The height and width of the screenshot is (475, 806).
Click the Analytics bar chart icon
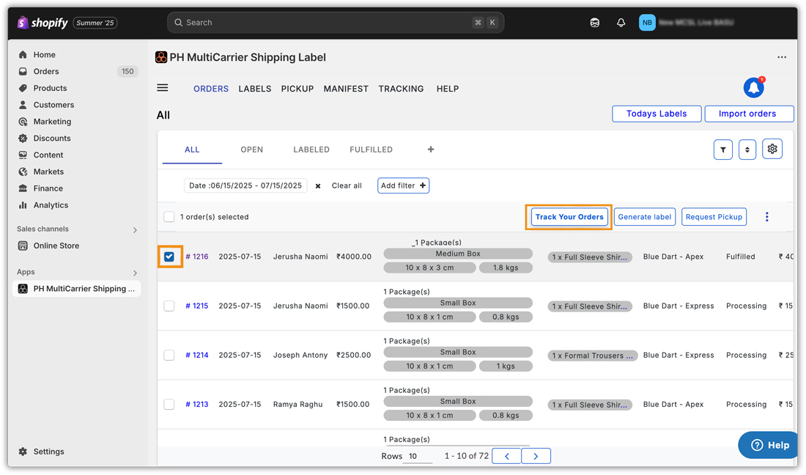23,205
